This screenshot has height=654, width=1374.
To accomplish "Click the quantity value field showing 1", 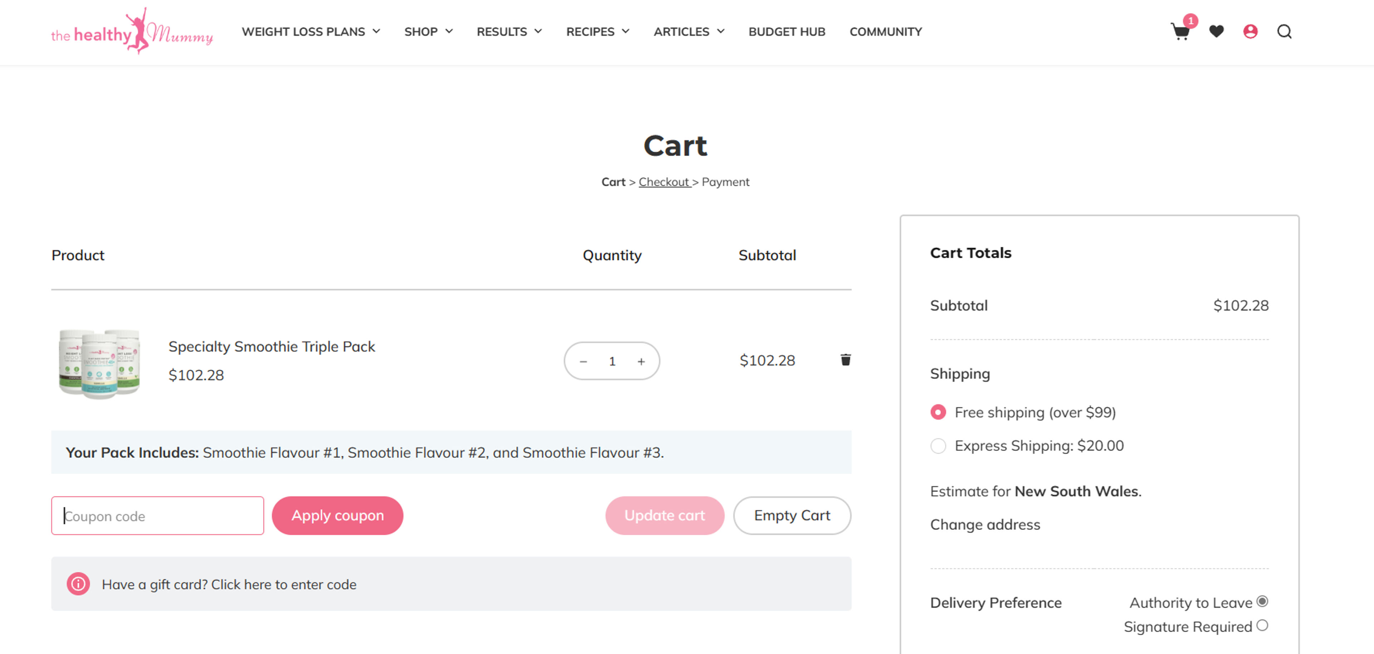I will (x=612, y=361).
